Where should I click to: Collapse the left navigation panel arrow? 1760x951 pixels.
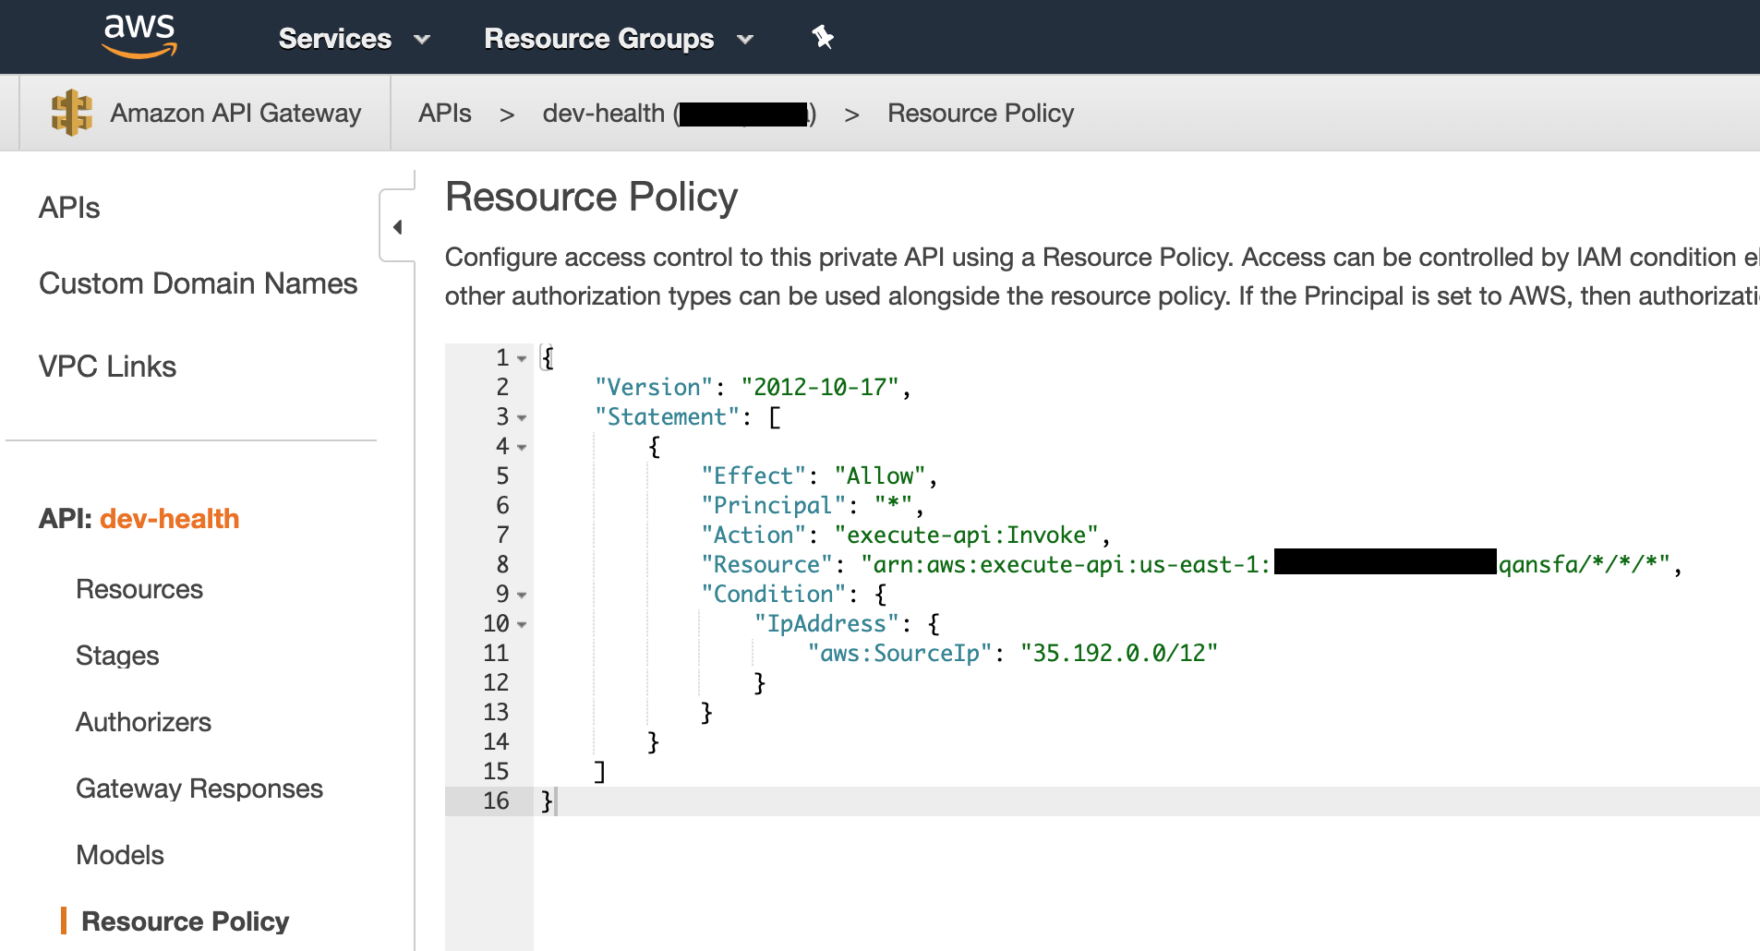coord(397,227)
